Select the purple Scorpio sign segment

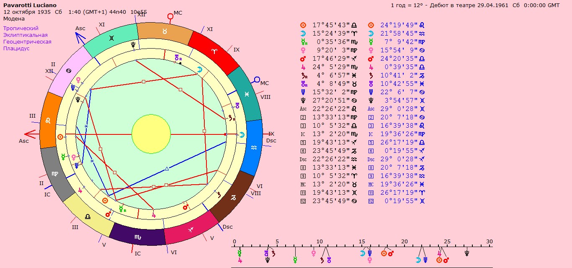click(x=138, y=237)
